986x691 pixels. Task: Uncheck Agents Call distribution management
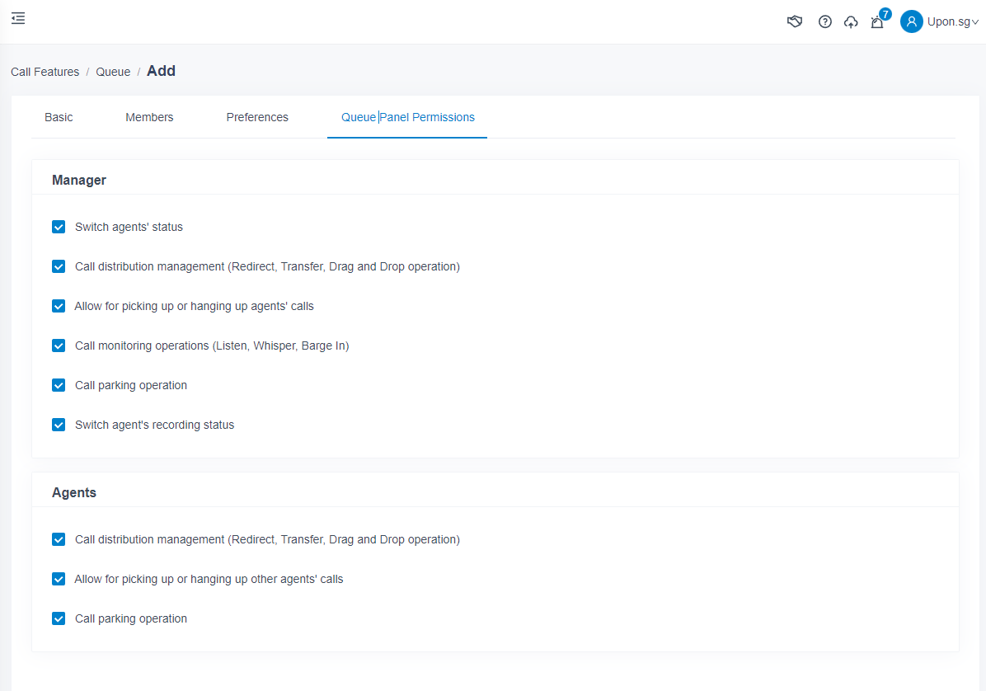(59, 539)
